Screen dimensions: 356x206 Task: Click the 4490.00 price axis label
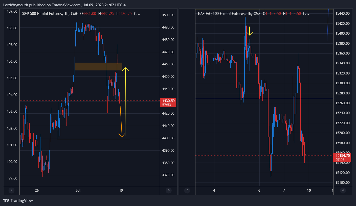168,27
